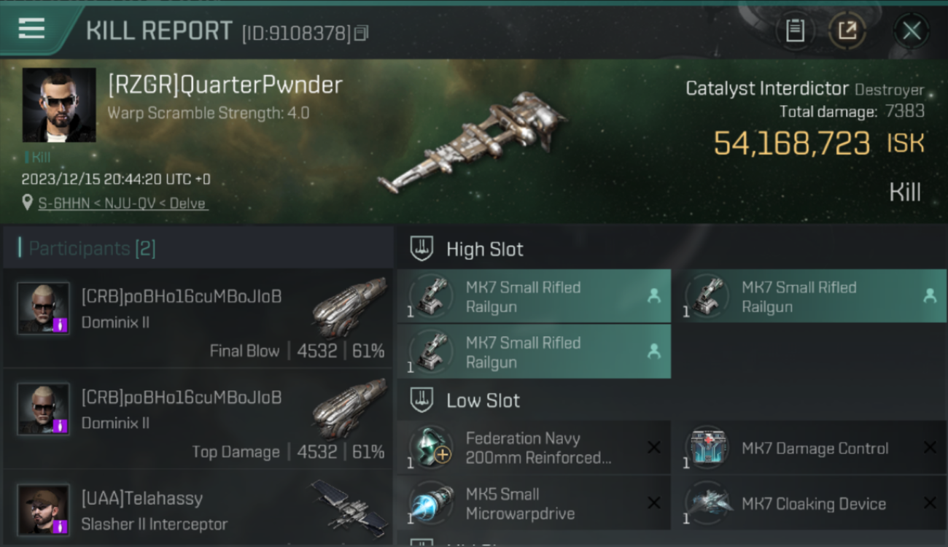Click person icon on third Railgun

coord(653,351)
